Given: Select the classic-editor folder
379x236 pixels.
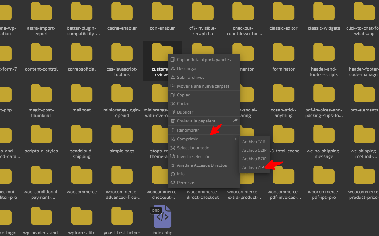Looking at the screenshot, I should [284, 16].
